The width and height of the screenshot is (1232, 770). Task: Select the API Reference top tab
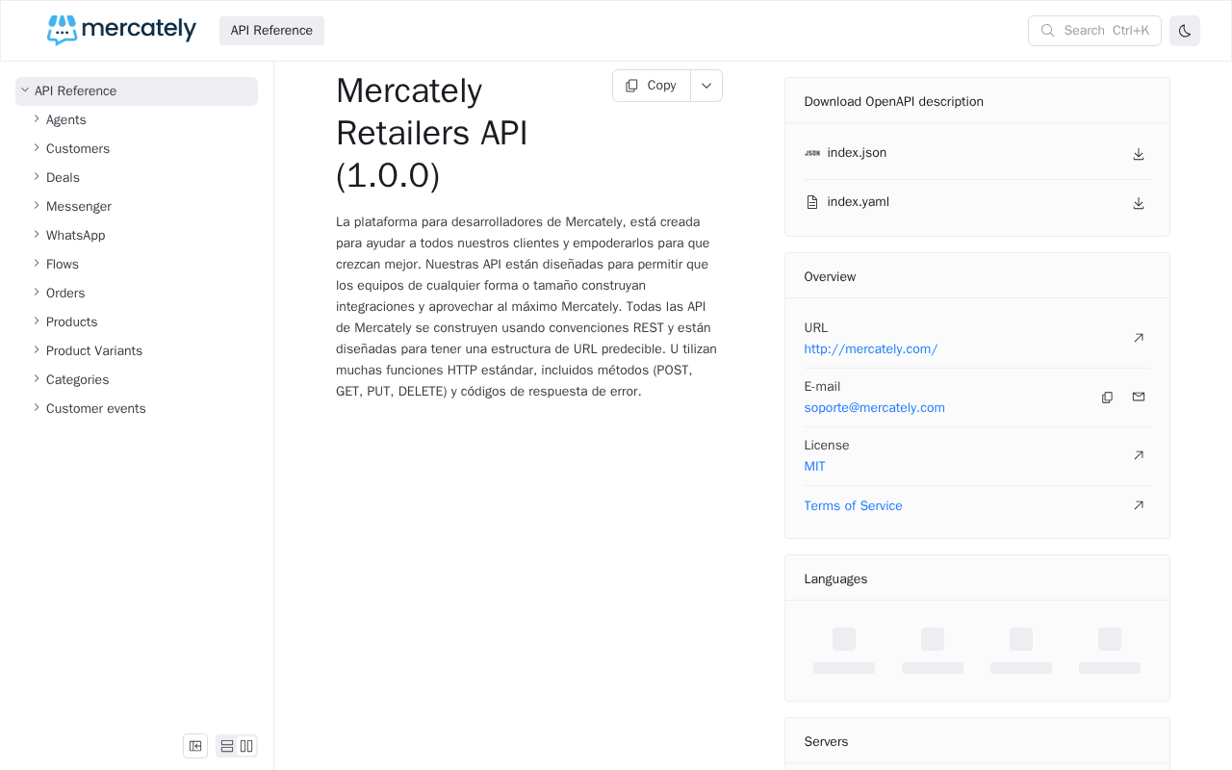click(x=271, y=31)
